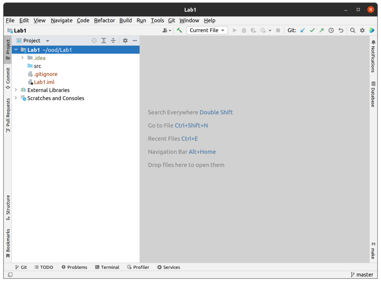This screenshot has height=282, width=381.
Task: Click the Git Rollback icon
Action: pos(341,30)
